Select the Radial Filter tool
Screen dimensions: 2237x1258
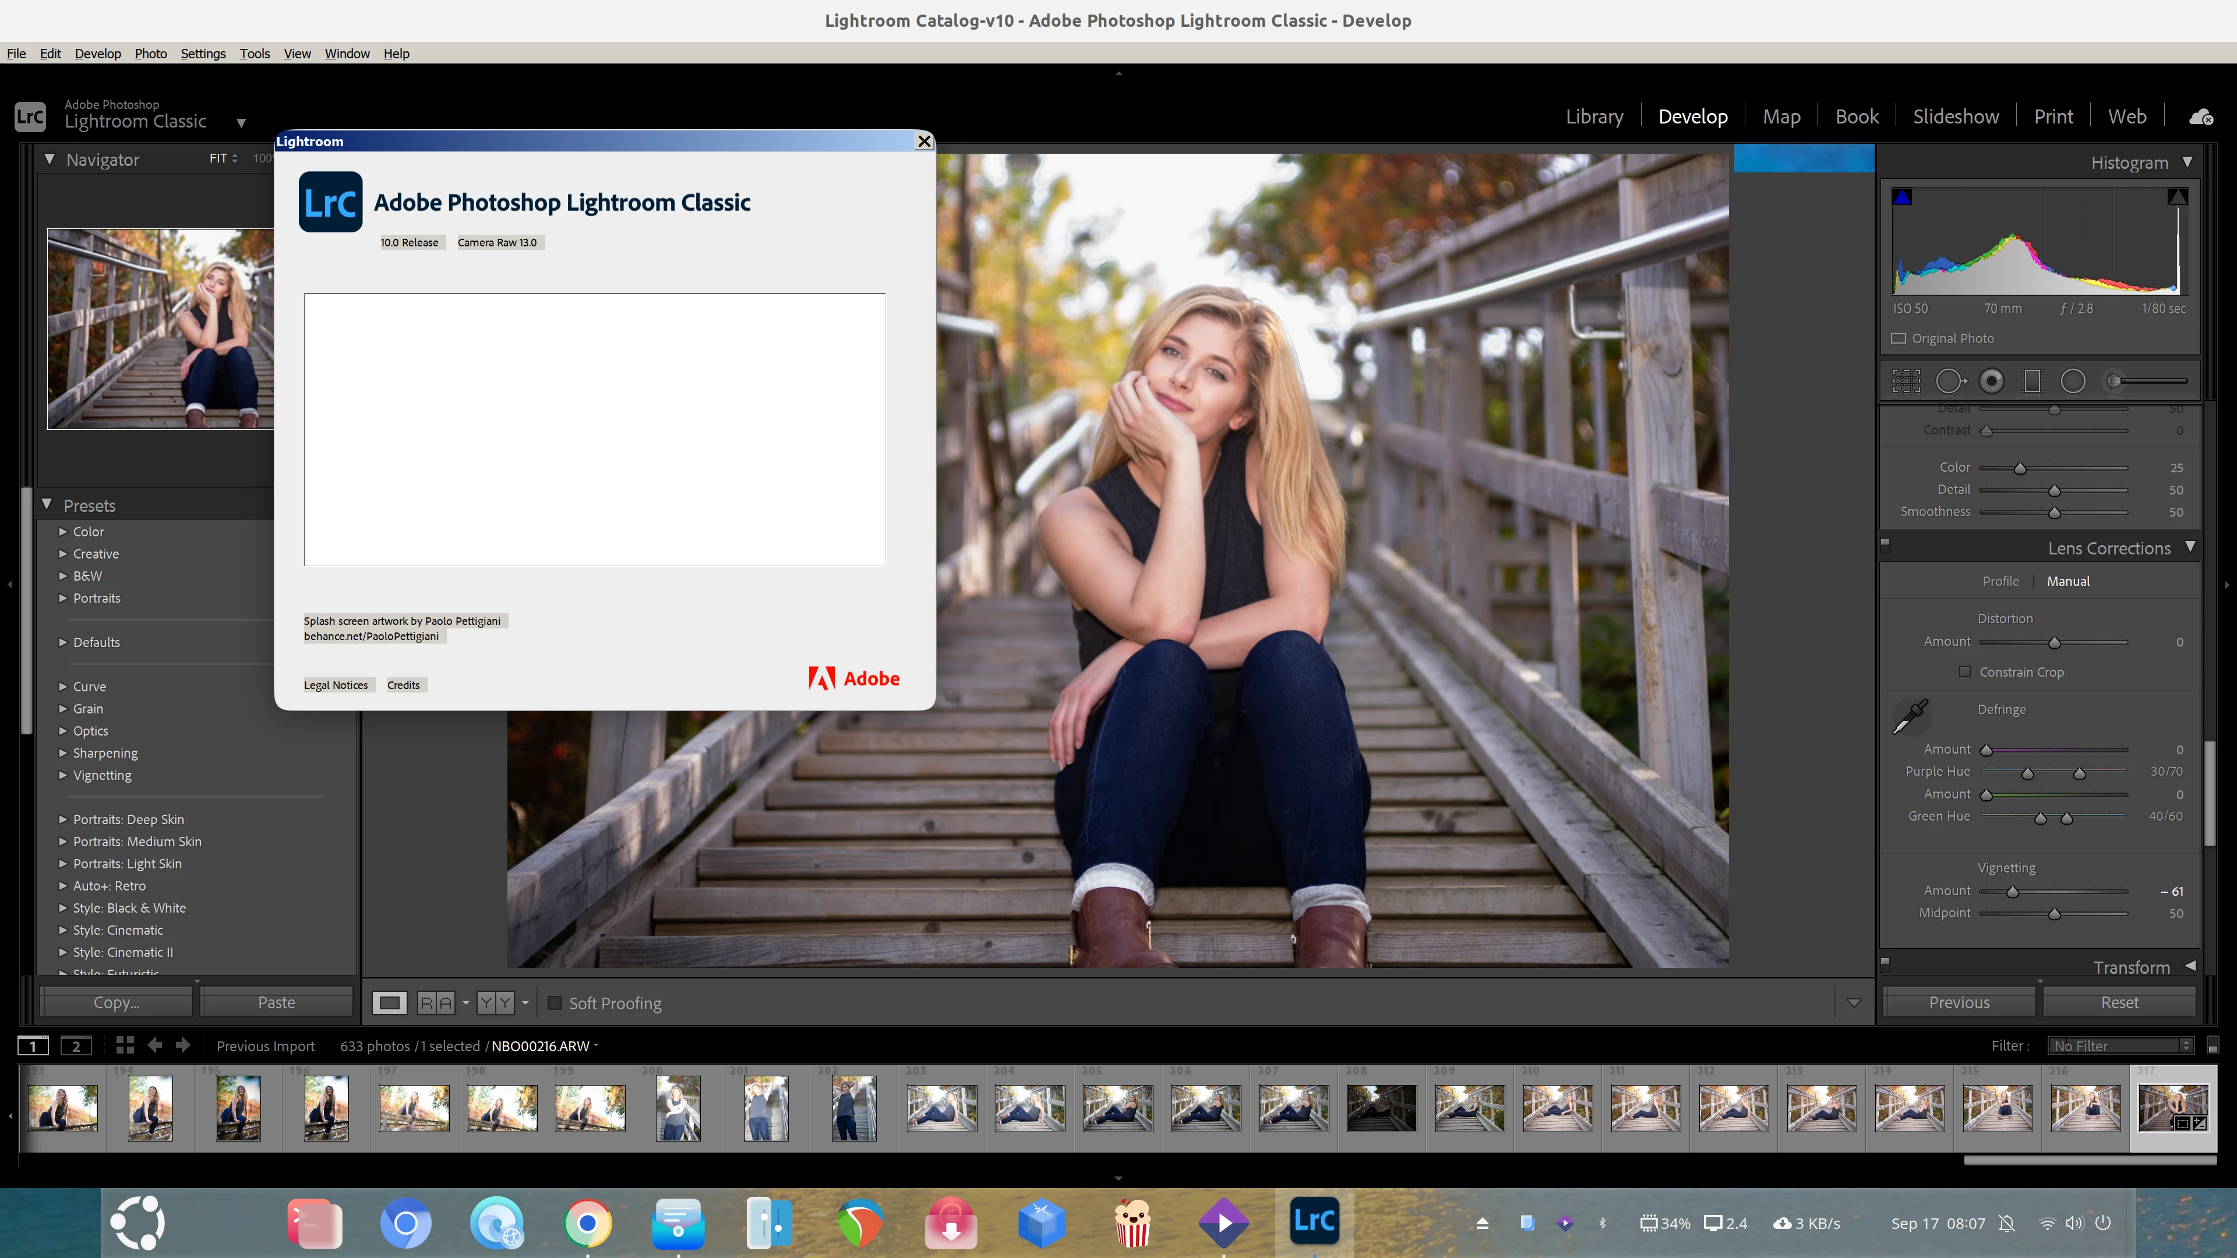[x=2073, y=381]
